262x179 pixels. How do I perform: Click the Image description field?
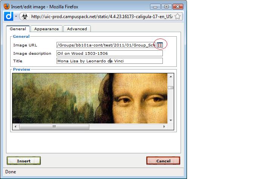pyautogui.click(x=110, y=53)
